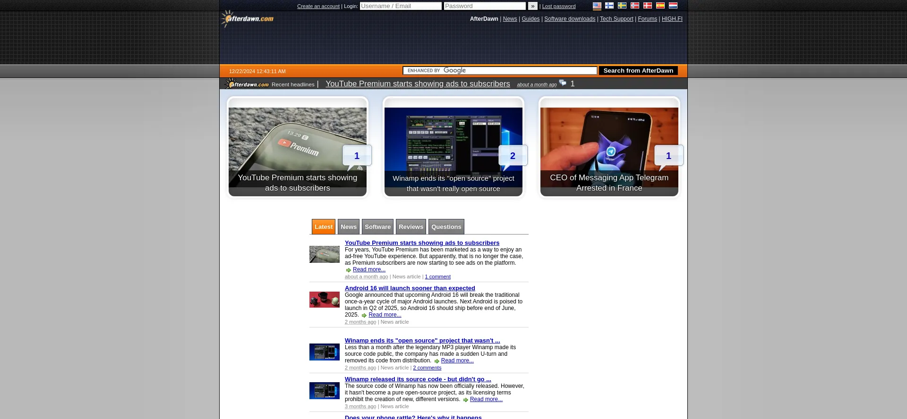907x419 pixels.
Task: Switch to Norwegian site via Norway flag
Action: coord(635,6)
